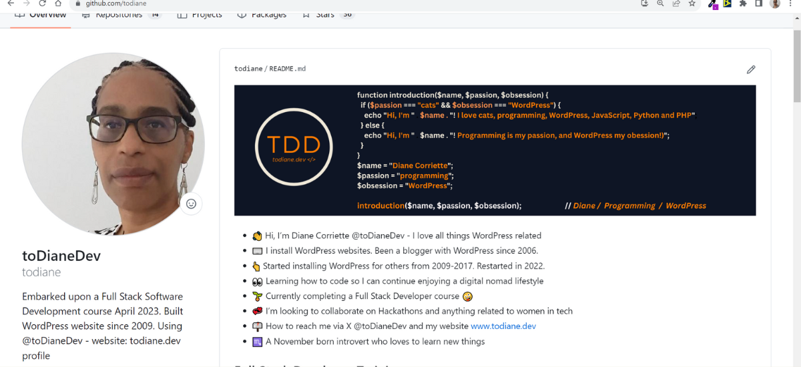Open the www.todiane.dev link
Image resolution: width=801 pixels, height=367 pixels.
pos(503,326)
